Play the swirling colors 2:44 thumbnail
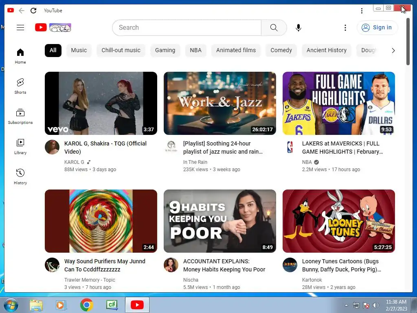Viewport: 417px width, 313px height. (101, 221)
